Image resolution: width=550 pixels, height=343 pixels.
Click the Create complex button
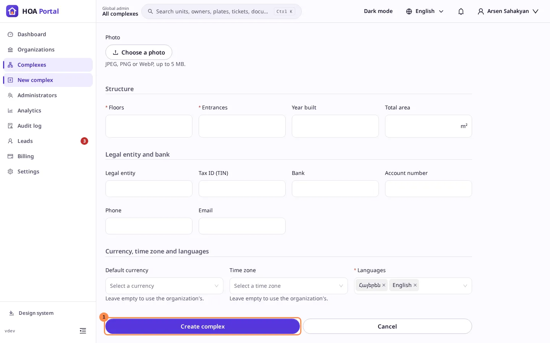point(202,326)
